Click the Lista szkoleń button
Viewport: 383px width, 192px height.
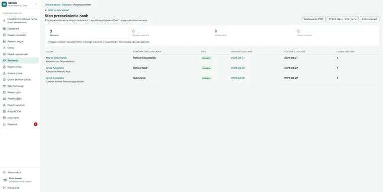point(369,19)
